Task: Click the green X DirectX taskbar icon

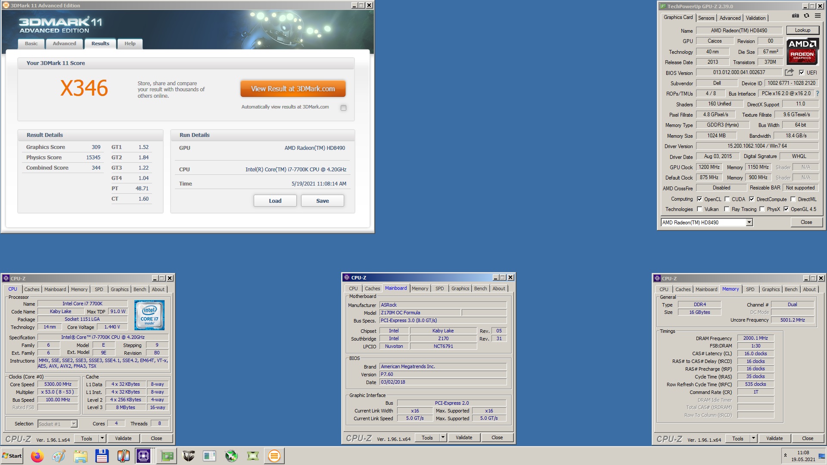Action: [253, 456]
